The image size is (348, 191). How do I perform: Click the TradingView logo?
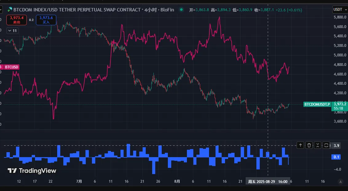pyautogui.click(x=32, y=170)
